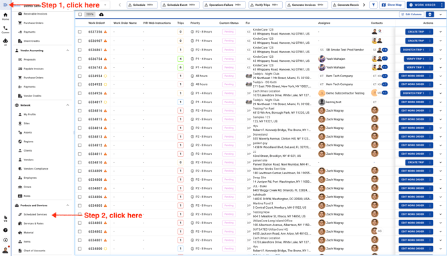The image size is (447, 256).
Task: Check the row for work order 6536754
Action: [x=80, y=59]
